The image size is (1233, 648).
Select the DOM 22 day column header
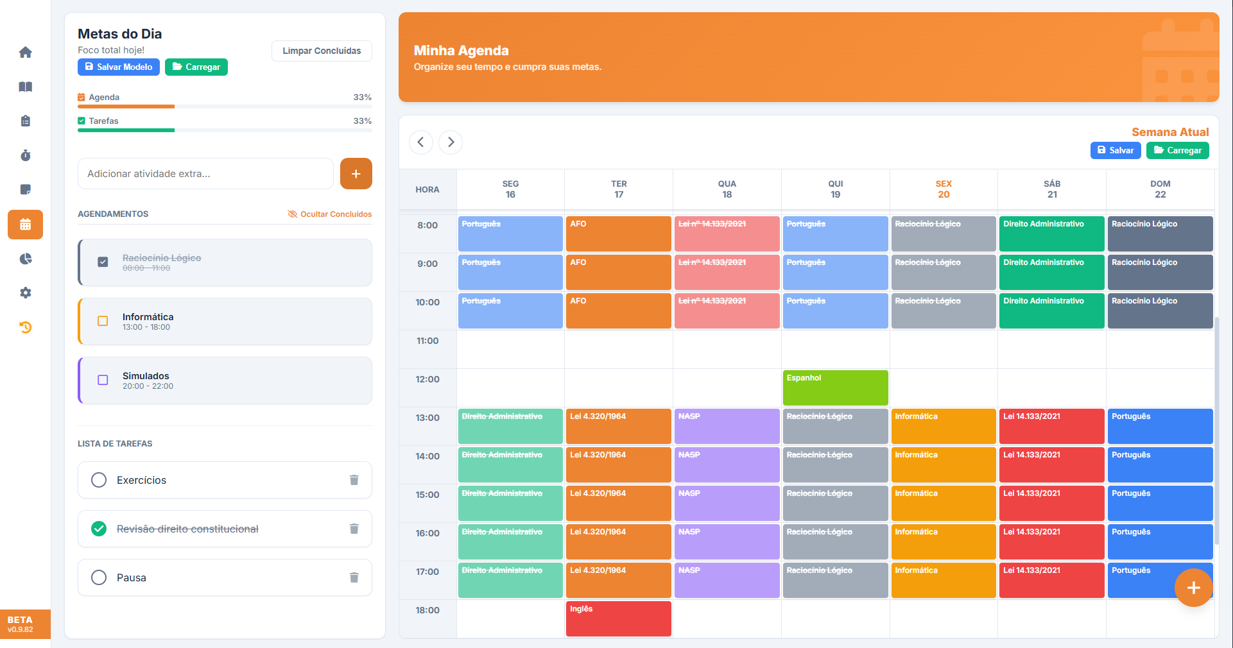pyautogui.click(x=1160, y=189)
